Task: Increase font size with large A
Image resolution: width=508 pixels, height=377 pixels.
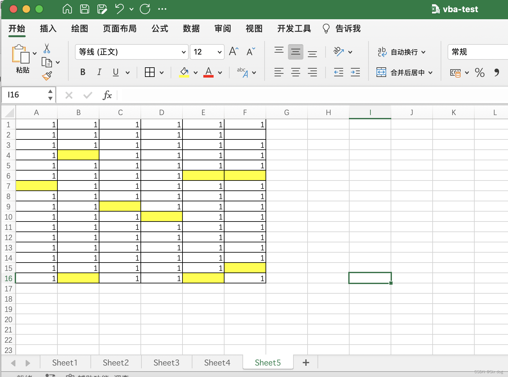Action: (x=234, y=51)
